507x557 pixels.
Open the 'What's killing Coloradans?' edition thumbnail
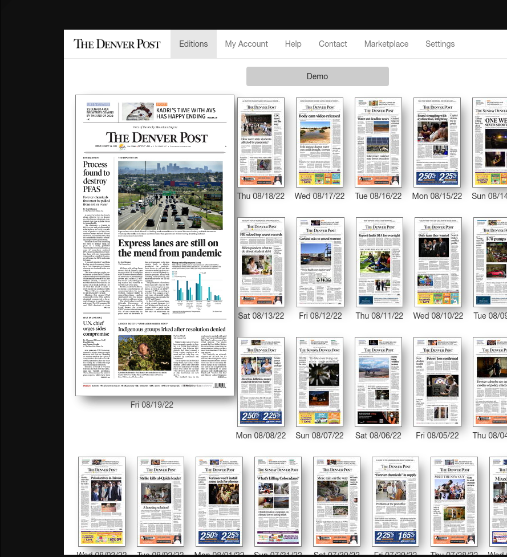(x=278, y=502)
